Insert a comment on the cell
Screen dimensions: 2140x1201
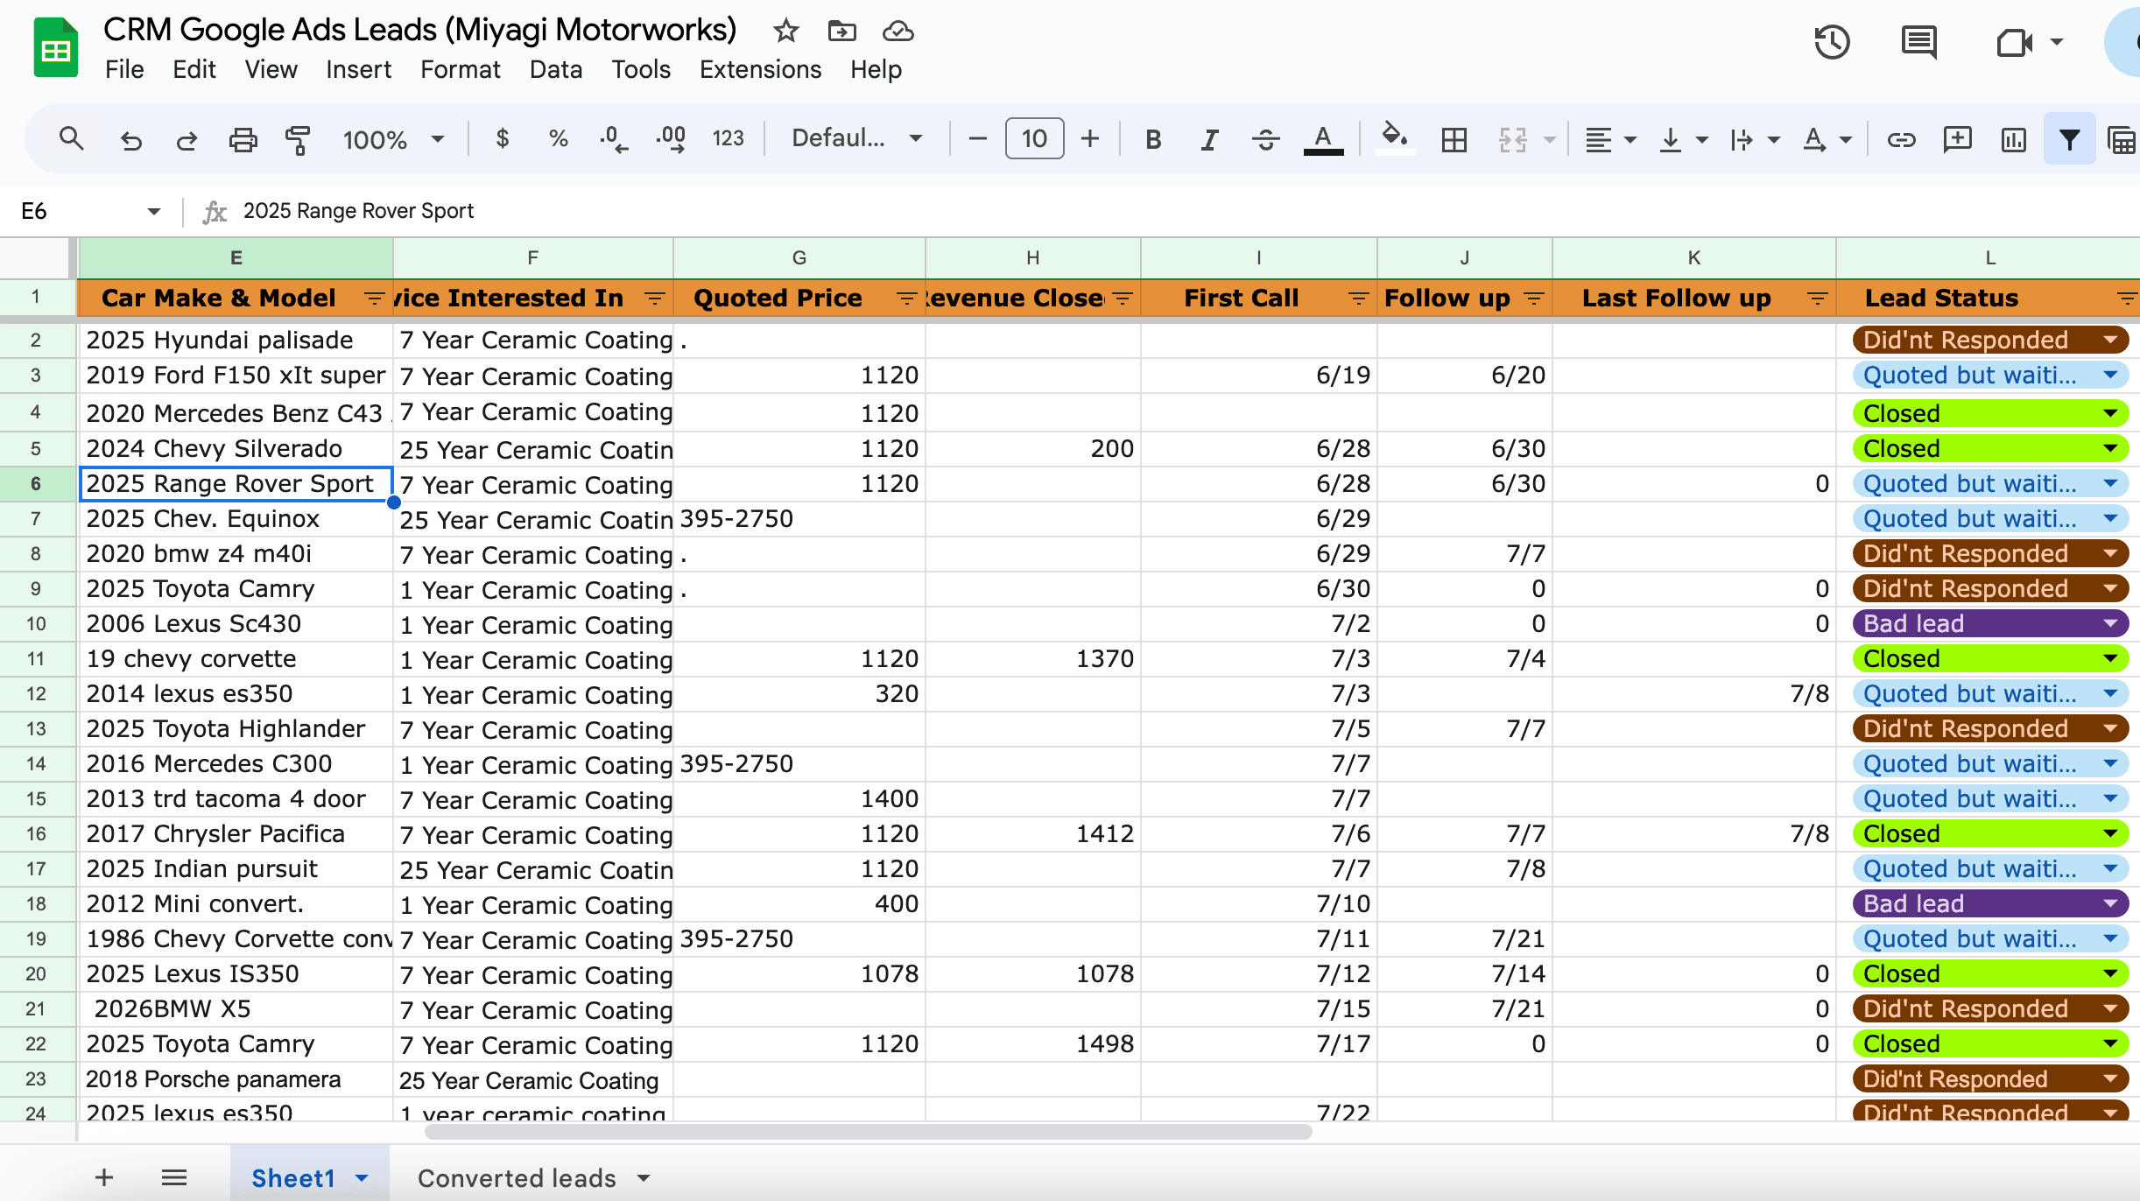1957,139
